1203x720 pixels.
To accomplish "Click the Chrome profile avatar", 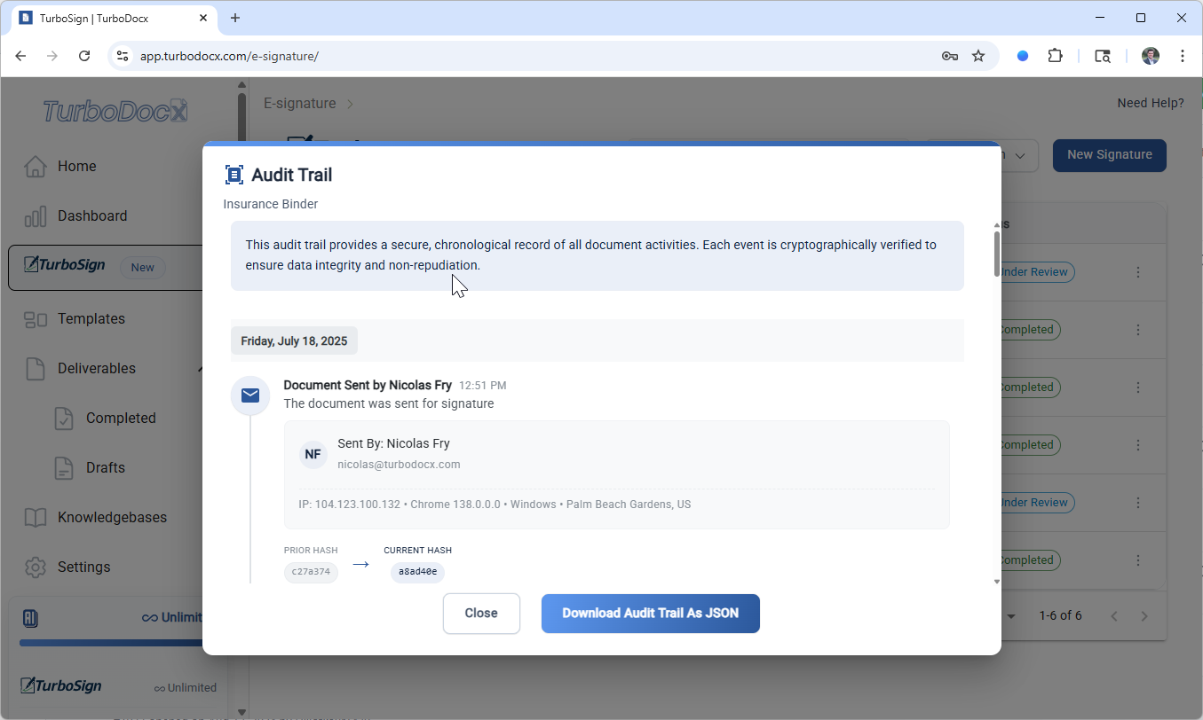I will (1151, 56).
